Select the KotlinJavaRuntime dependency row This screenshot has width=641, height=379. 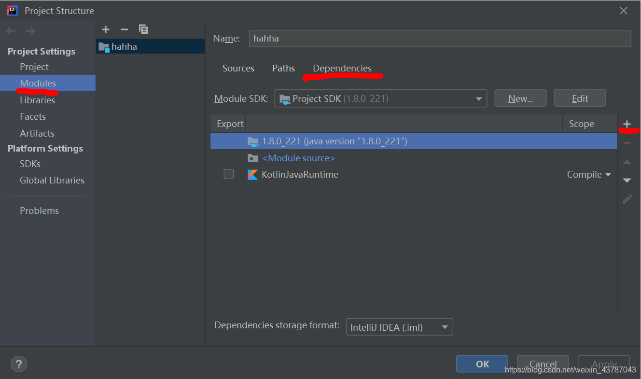(414, 174)
